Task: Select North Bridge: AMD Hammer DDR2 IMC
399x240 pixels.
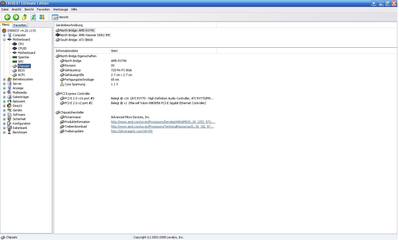Action: point(85,35)
